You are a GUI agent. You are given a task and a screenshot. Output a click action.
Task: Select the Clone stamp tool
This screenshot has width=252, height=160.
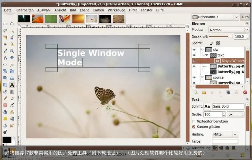tap(12, 112)
